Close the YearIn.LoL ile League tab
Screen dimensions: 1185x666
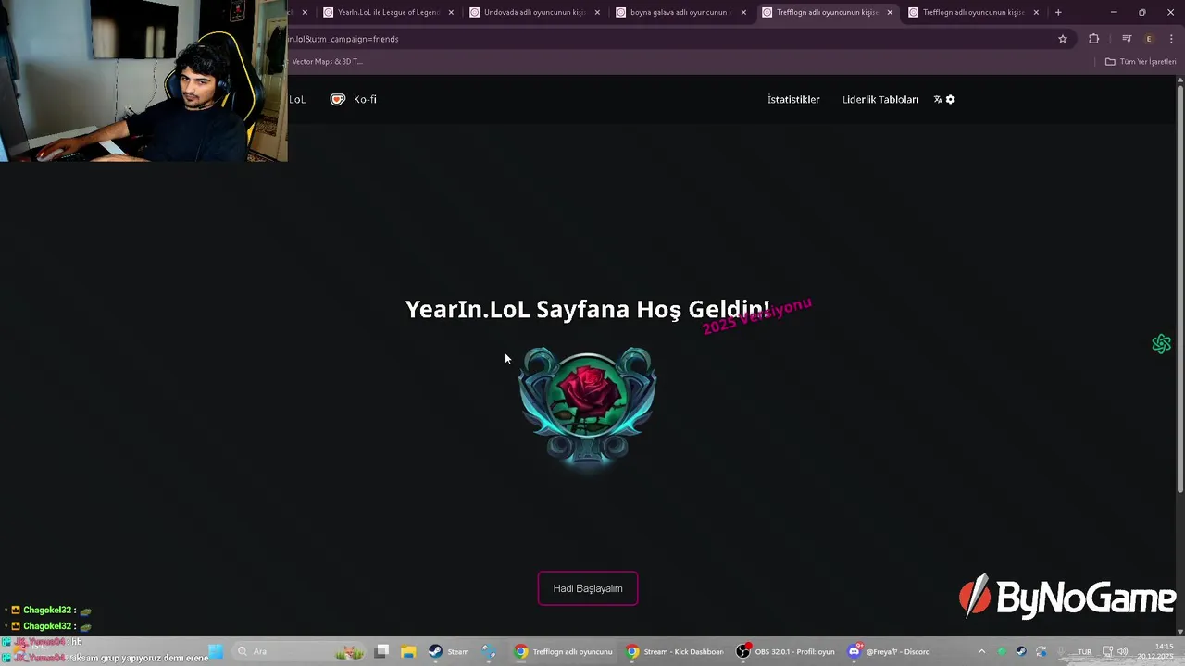(x=451, y=12)
